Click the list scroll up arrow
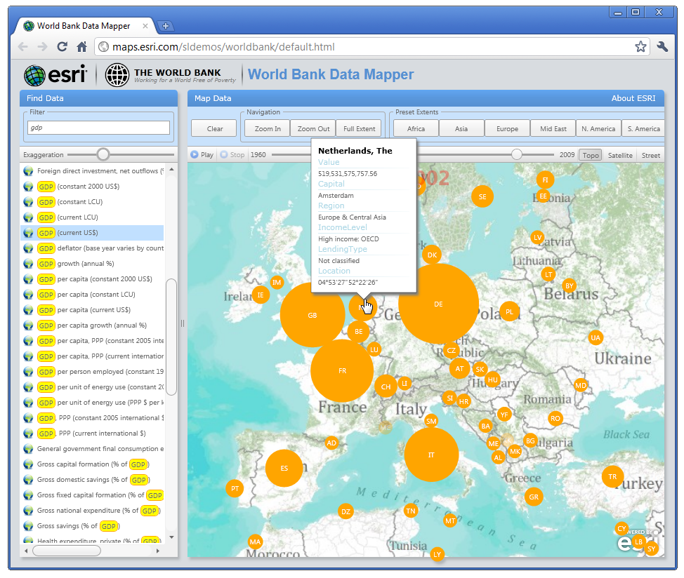Viewport: 684px width, 578px height. (171, 169)
